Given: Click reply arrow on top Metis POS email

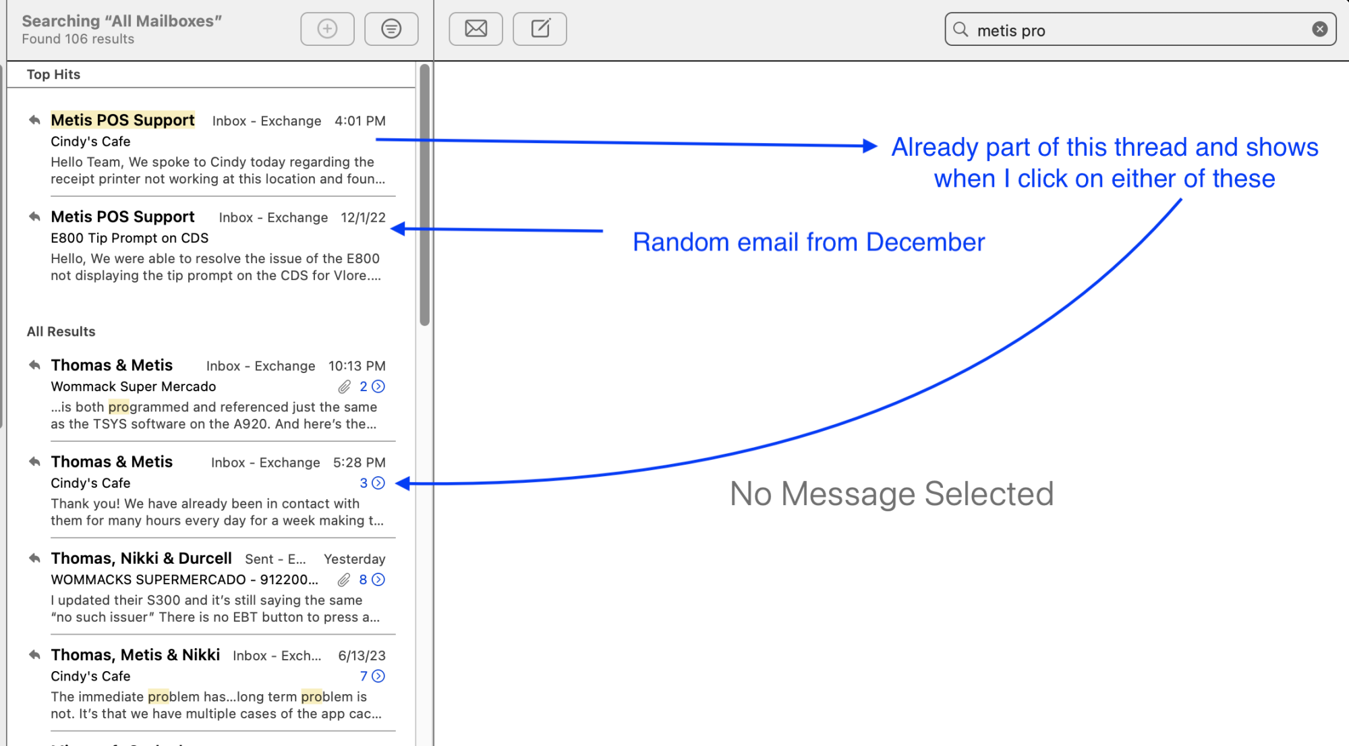Looking at the screenshot, I should [x=34, y=120].
